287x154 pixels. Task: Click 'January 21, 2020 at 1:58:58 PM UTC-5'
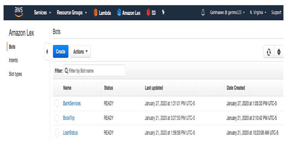point(170,133)
